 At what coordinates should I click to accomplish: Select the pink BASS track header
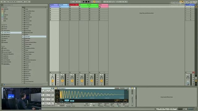pos(103,5)
